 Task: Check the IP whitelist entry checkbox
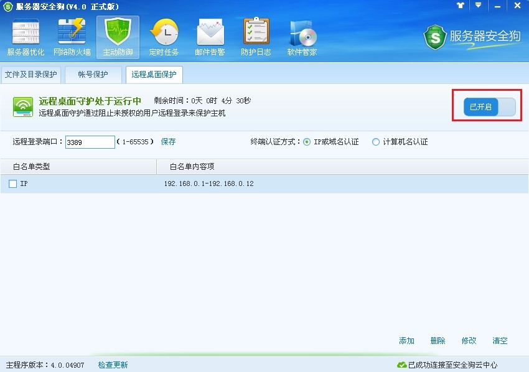click(x=11, y=184)
